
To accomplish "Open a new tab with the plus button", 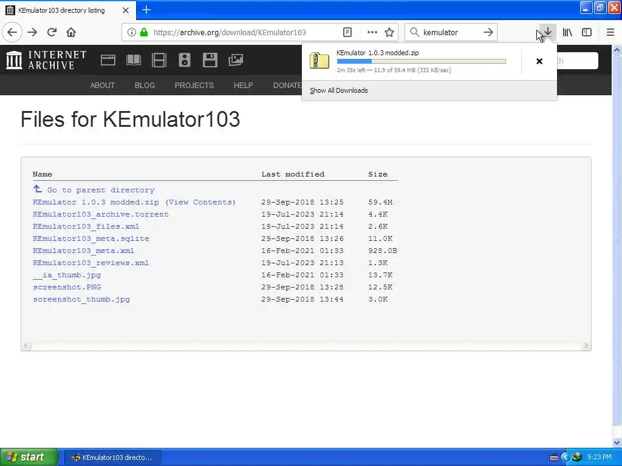I will (x=146, y=10).
